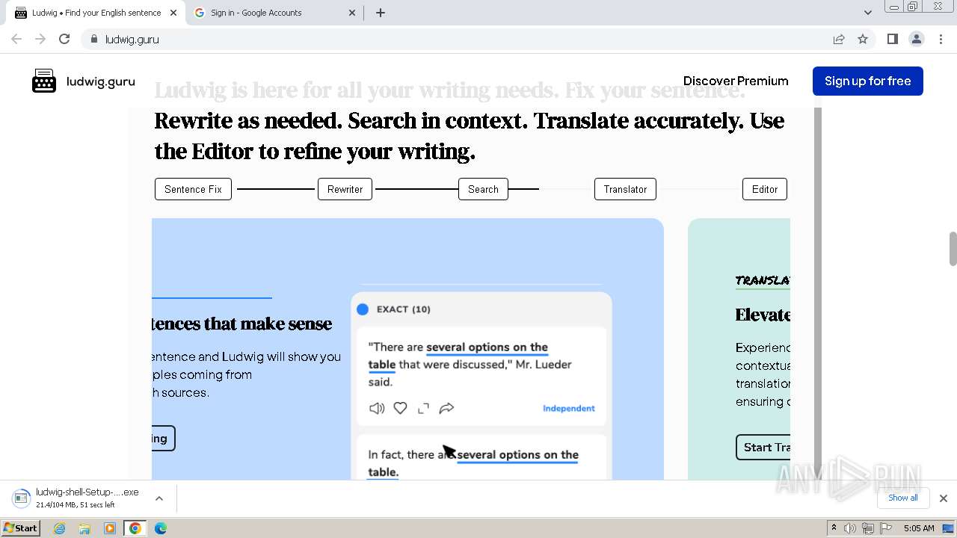Open the browser side panel icon
The image size is (957, 538).
click(892, 39)
